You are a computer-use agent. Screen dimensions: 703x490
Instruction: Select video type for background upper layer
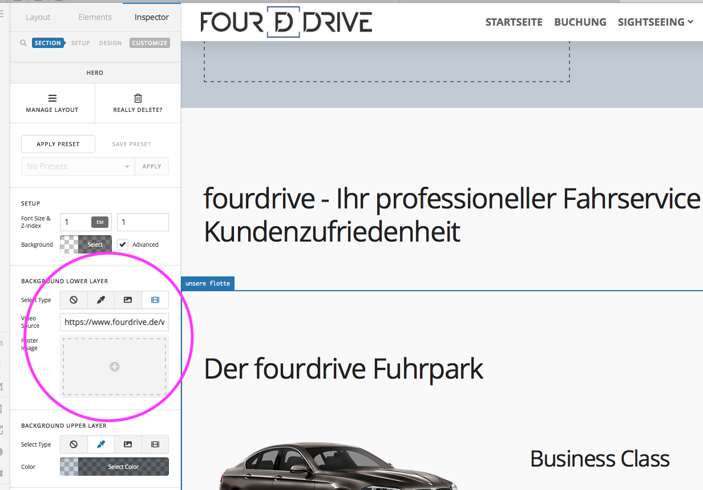155,444
